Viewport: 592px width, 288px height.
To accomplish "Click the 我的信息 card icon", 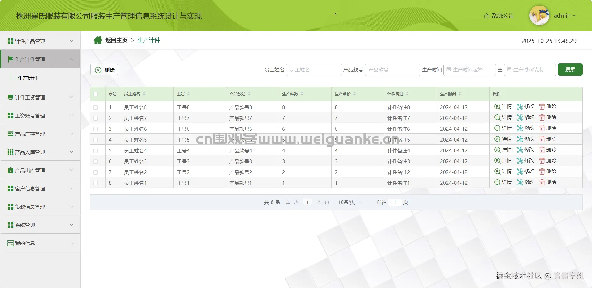I will pyautogui.click(x=11, y=243).
